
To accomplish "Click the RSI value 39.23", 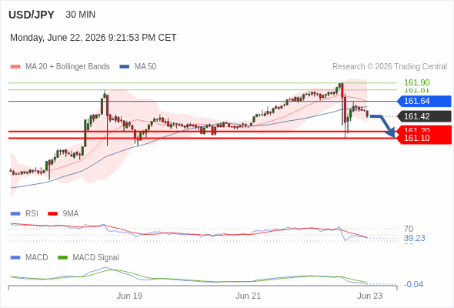I will [x=415, y=238].
